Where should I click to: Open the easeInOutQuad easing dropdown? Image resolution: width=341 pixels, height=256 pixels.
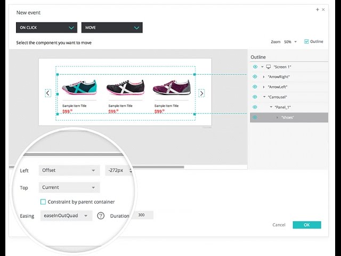pyautogui.click(x=66, y=215)
